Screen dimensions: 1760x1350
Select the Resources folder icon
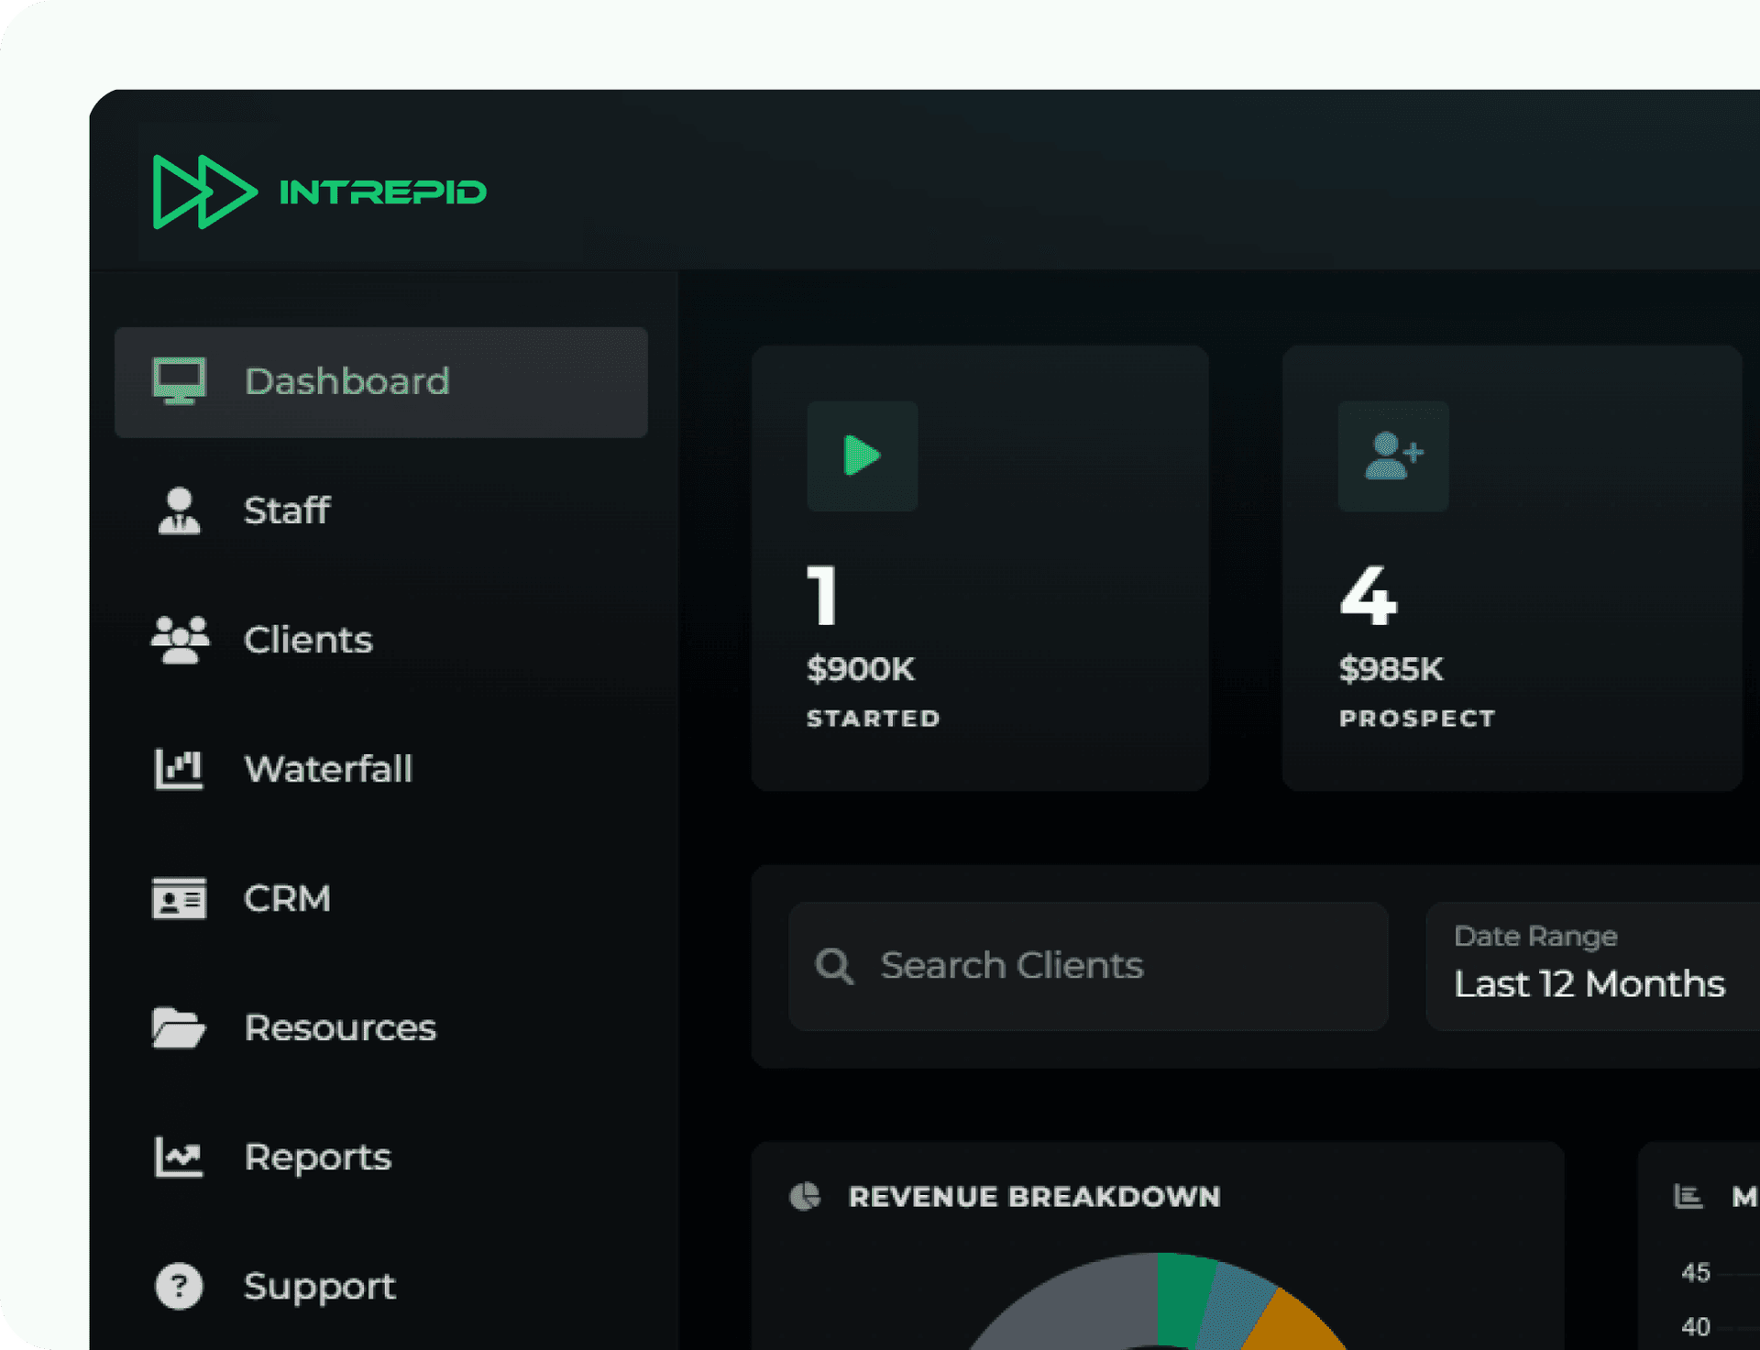pyautogui.click(x=178, y=1027)
